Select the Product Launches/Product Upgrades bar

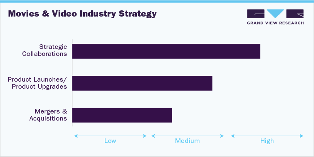click(x=142, y=83)
